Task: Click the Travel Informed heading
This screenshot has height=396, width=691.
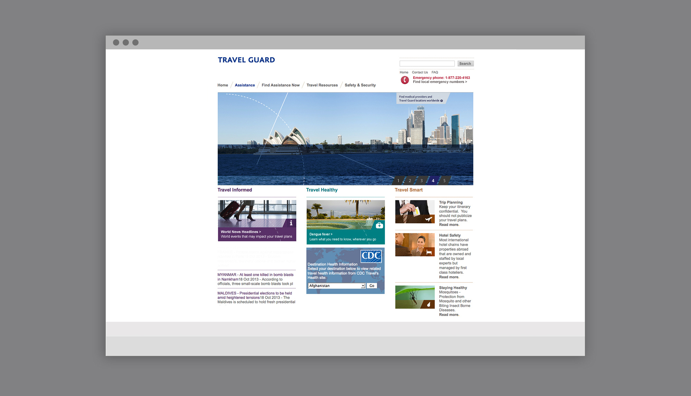Action: [x=235, y=190]
